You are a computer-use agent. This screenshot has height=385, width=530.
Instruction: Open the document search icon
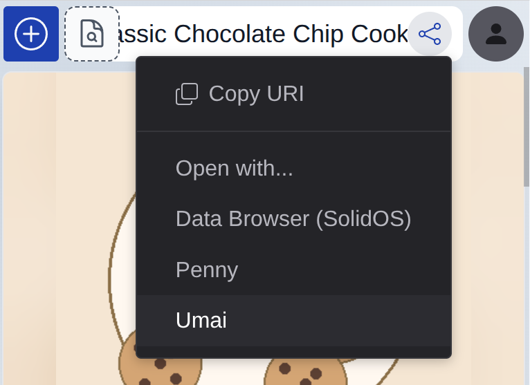click(92, 34)
